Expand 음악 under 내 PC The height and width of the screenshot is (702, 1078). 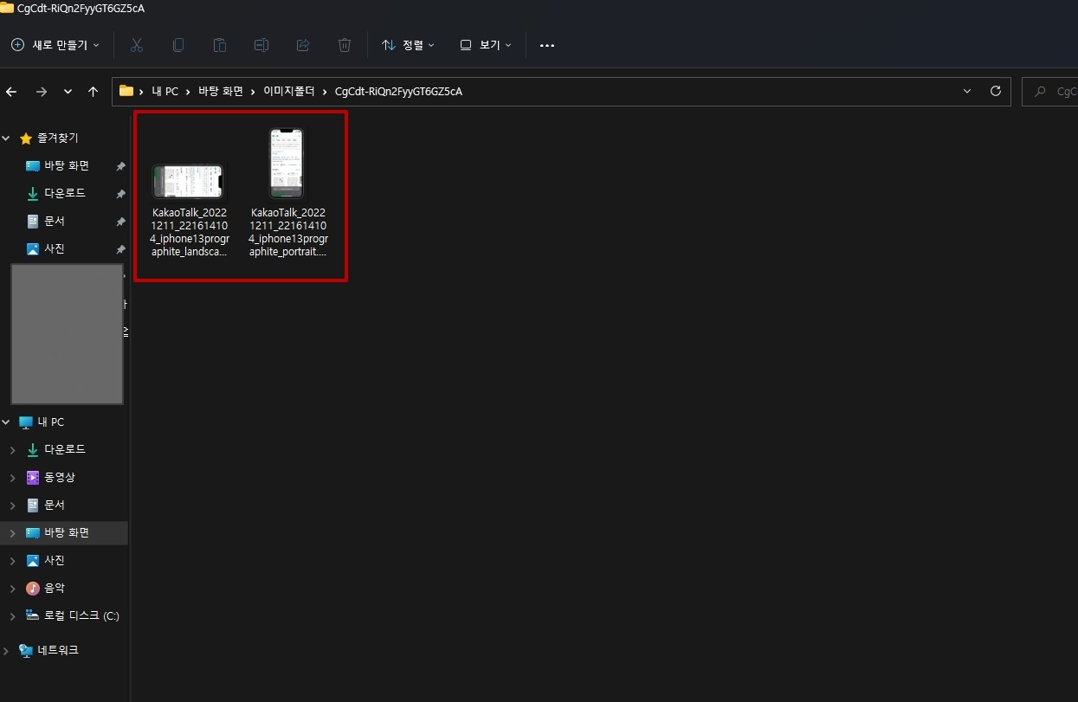12,589
